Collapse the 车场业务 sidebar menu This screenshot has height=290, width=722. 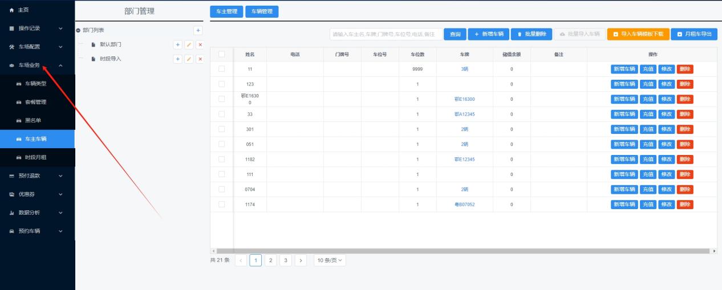pyautogui.click(x=37, y=65)
